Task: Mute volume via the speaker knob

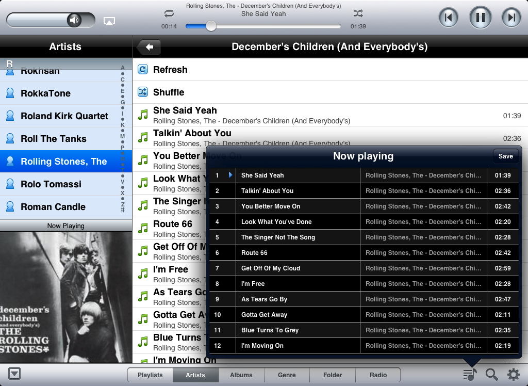Action: 75,20
